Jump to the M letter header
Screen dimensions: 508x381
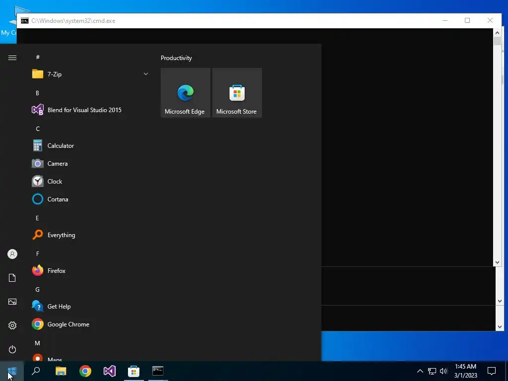point(38,343)
